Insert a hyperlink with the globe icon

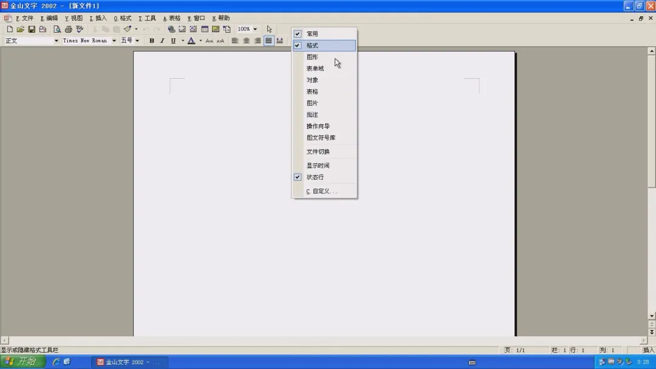pyautogui.click(x=171, y=29)
